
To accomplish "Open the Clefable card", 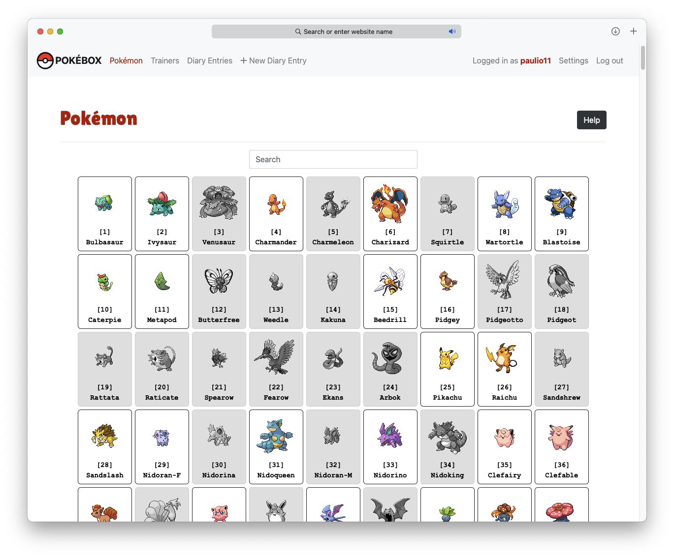I will [x=562, y=447].
